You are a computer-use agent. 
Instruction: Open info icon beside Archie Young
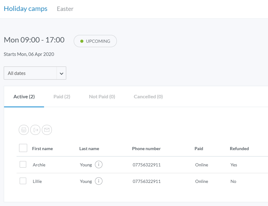tap(99, 164)
